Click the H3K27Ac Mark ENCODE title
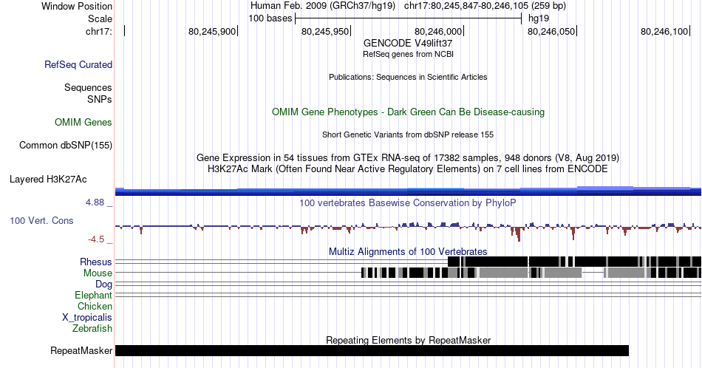The width and height of the screenshot is (702, 368). click(x=408, y=168)
